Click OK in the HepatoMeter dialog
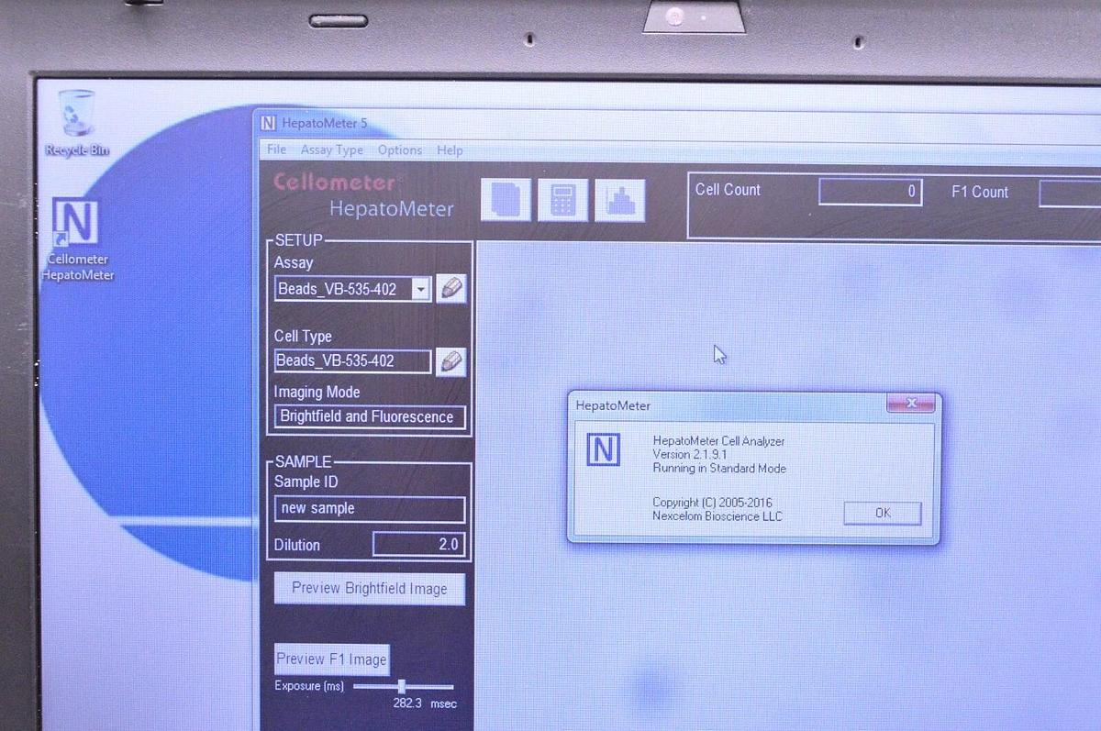The width and height of the screenshot is (1101, 731). click(x=883, y=513)
